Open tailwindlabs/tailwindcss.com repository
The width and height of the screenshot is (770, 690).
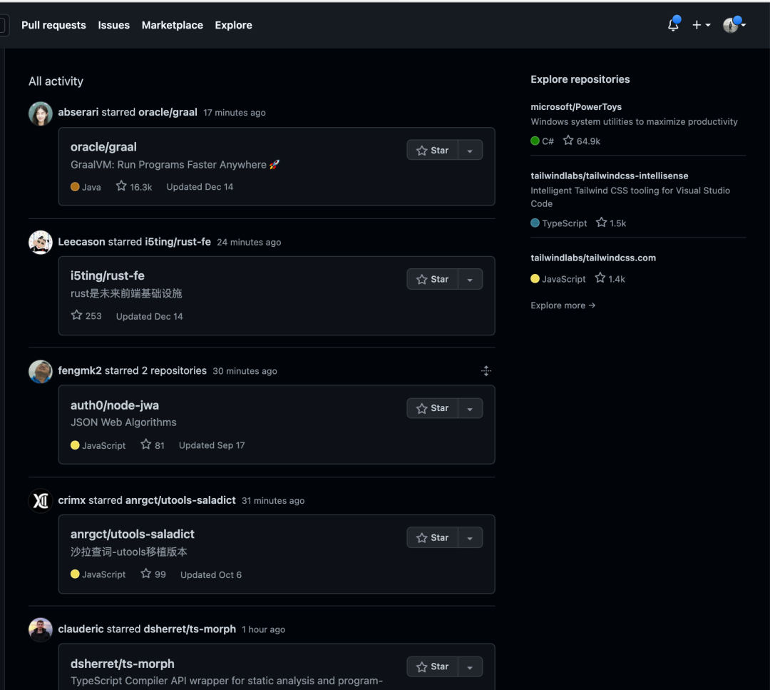tap(592, 258)
